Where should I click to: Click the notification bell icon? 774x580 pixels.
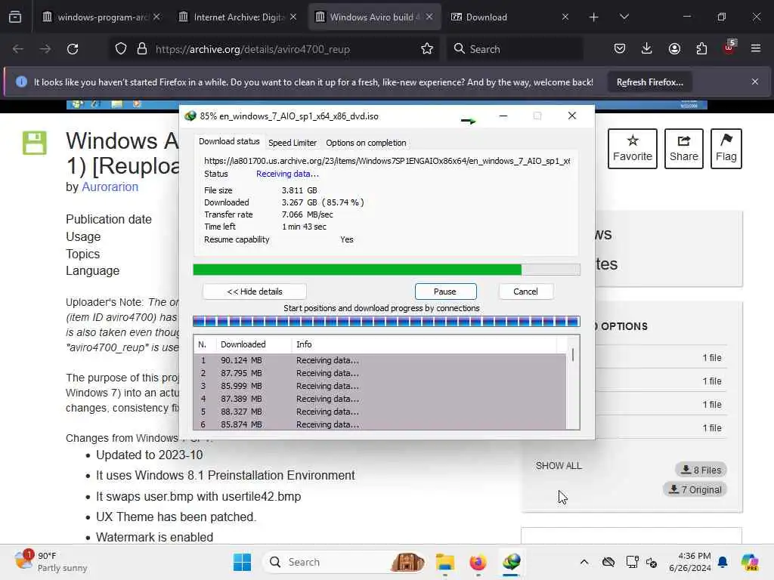click(723, 562)
